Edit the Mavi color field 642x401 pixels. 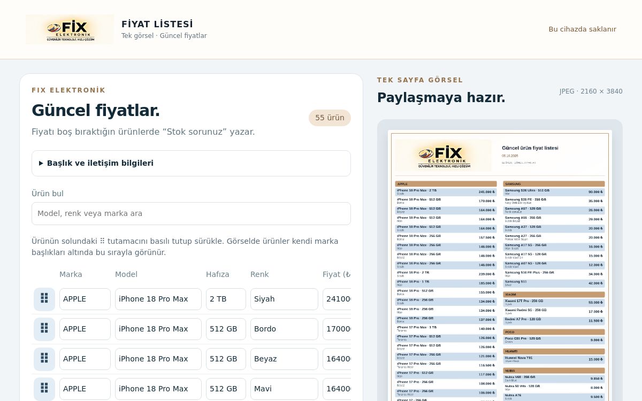click(x=284, y=389)
